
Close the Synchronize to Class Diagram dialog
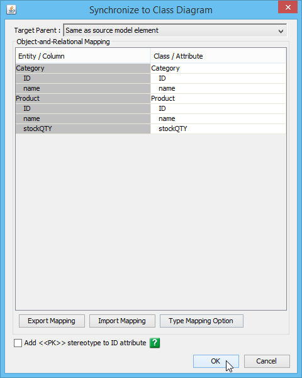288,7
